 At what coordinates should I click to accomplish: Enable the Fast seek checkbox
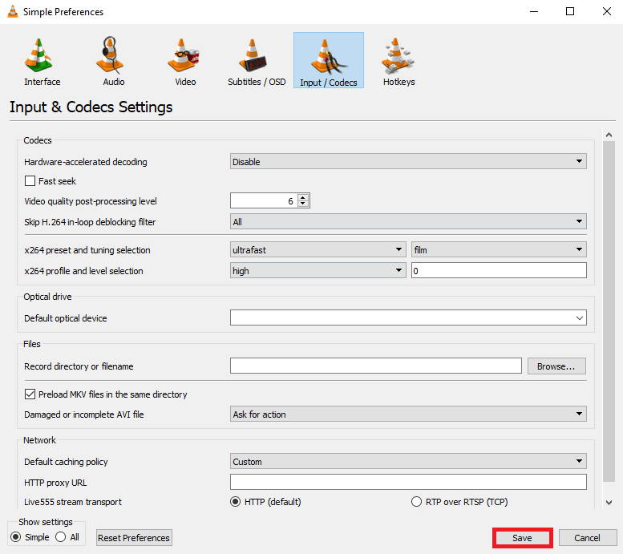(x=30, y=181)
